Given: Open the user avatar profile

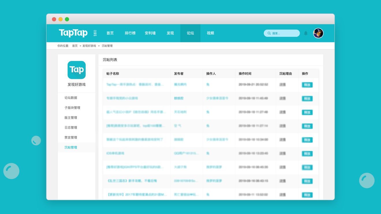Looking at the screenshot, I should pyautogui.click(x=318, y=33).
